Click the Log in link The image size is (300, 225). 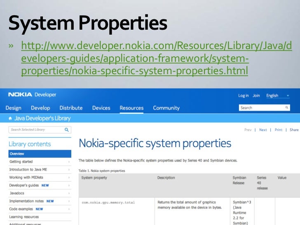(x=244, y=96)
